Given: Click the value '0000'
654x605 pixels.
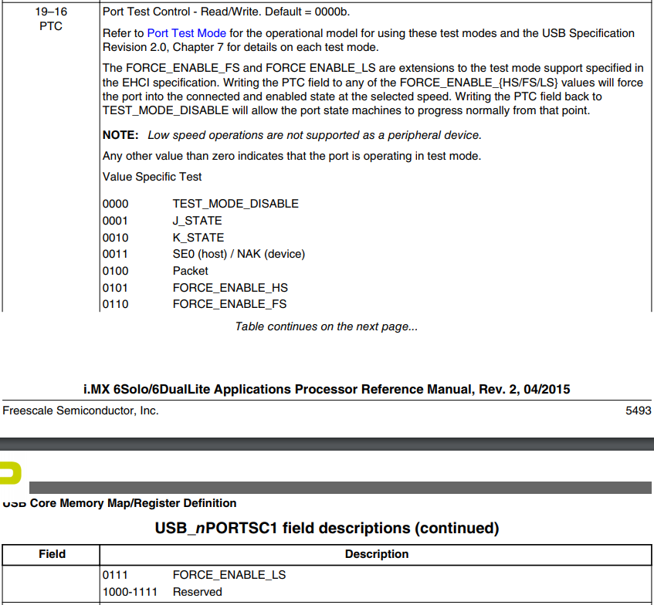Looking at the screenshot, I should point(116,204).
